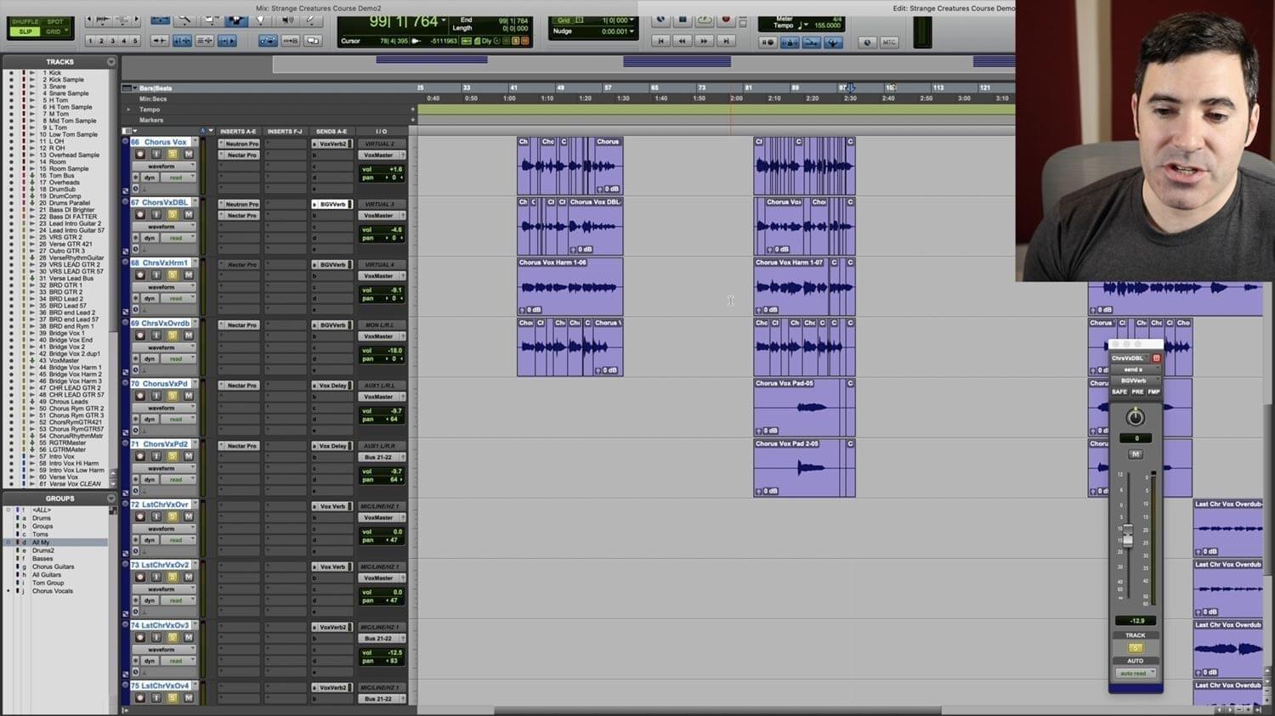Open Nectar Pro insert on ChrsVxOvrdb track
This screenshot has width=1275, height=716.
pyautogui.click(x=241, y=325)
